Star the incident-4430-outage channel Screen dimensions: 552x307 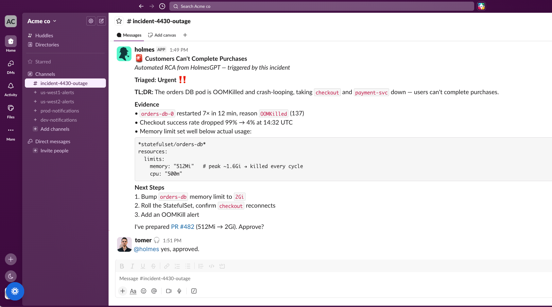tap(119, 21)
